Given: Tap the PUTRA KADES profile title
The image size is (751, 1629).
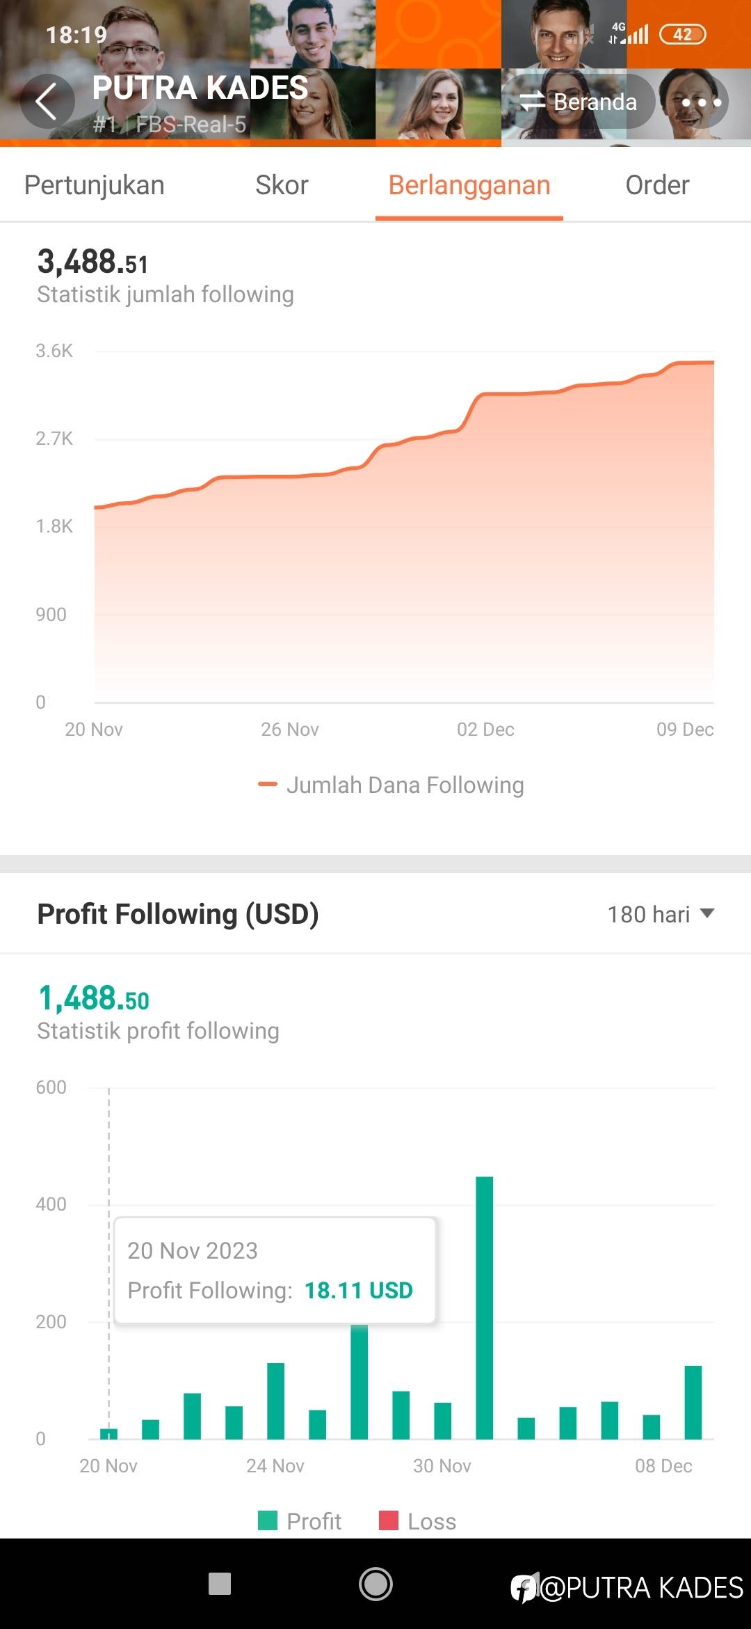Looking at the screenshot, I should tap(200, 88).
